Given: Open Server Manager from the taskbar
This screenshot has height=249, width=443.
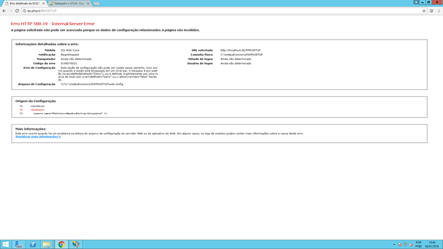Looking at the screenshot, I should pyautogui.click(x=18, y=244).
